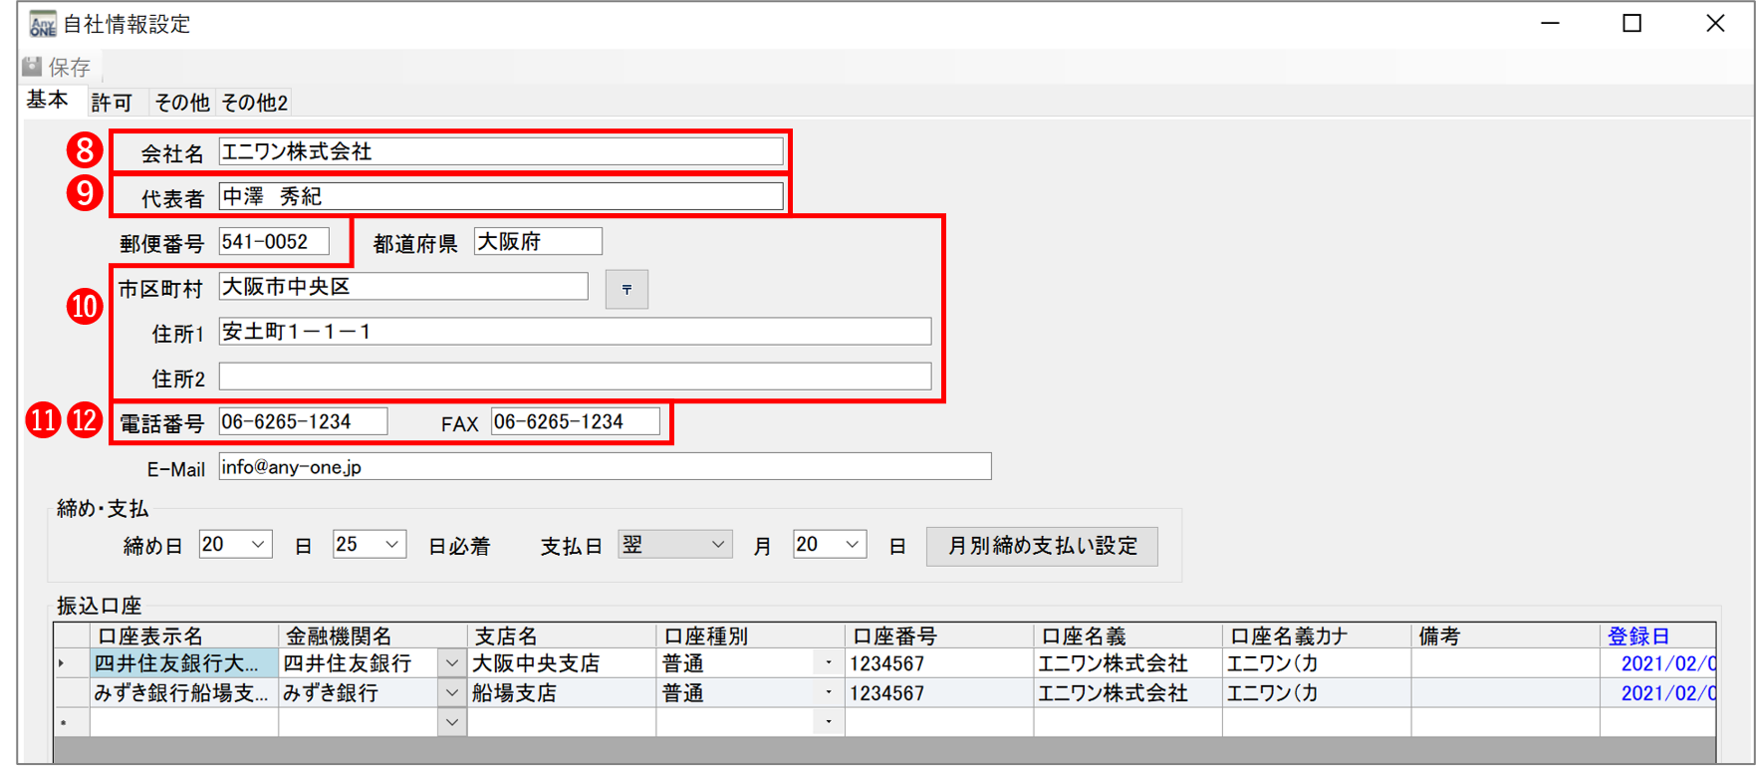
Task: Focus the 代表者 text field
Action: click(x=500, y=196)
